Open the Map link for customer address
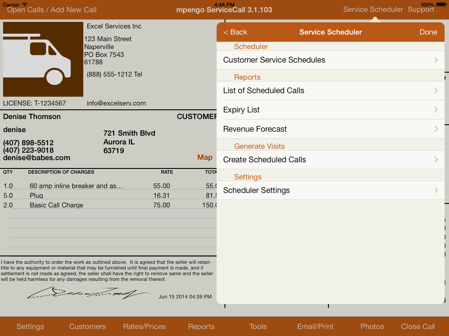449x336 pixels. point(205,157)
